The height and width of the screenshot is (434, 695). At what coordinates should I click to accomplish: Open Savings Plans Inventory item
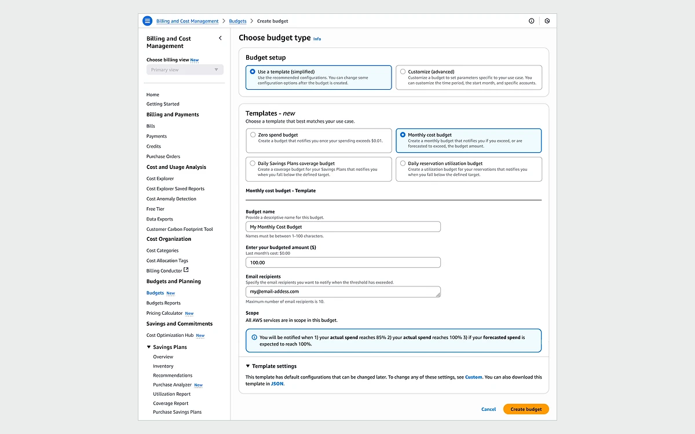pos(163,366)
